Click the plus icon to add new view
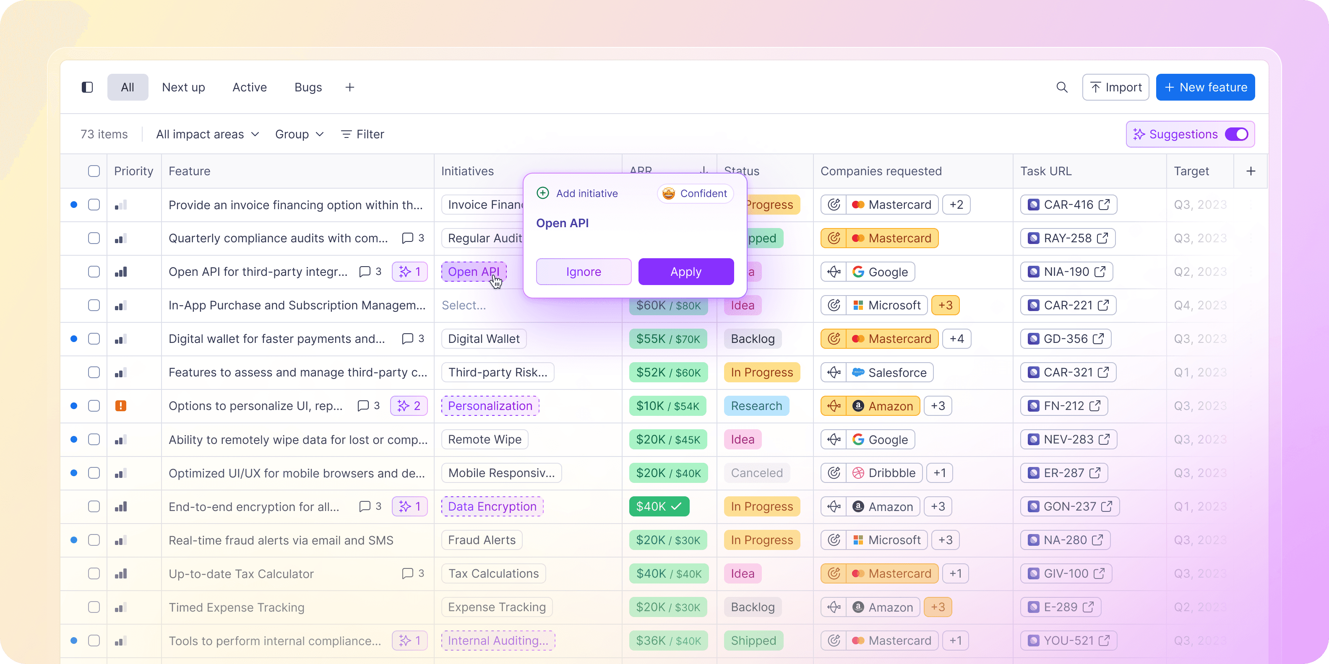Image resolution: width=1329 pixels, height=664 pixels. [350, 87]
